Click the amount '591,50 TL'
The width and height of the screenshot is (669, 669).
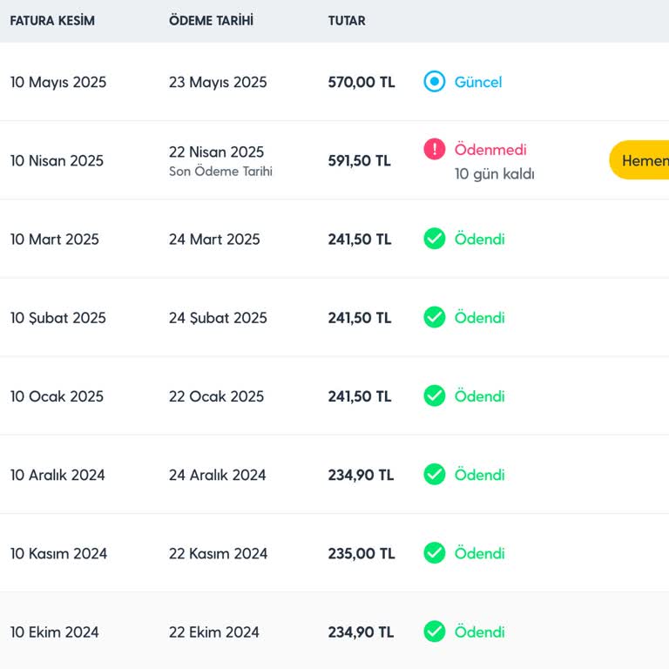(359, 161)
